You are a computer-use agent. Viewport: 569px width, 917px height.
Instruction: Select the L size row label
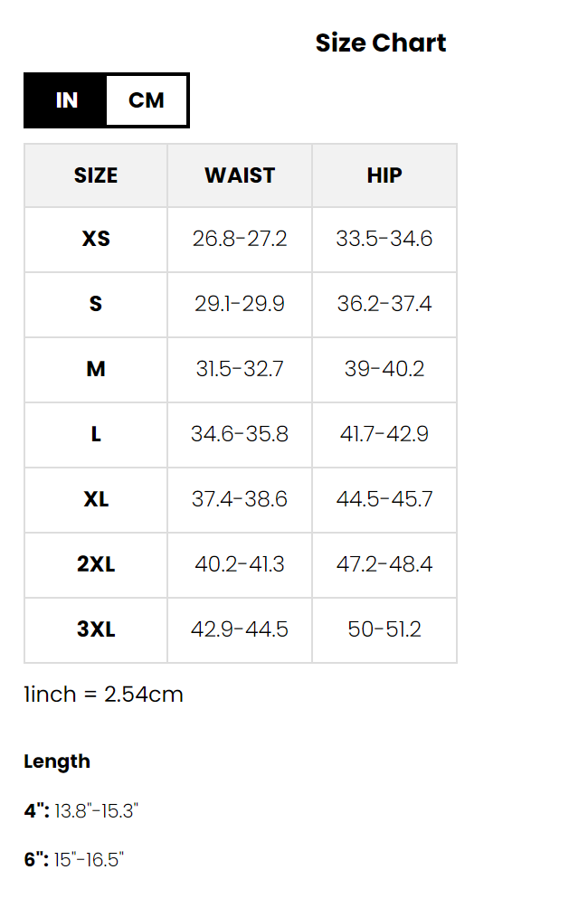(x=96, y=435)
